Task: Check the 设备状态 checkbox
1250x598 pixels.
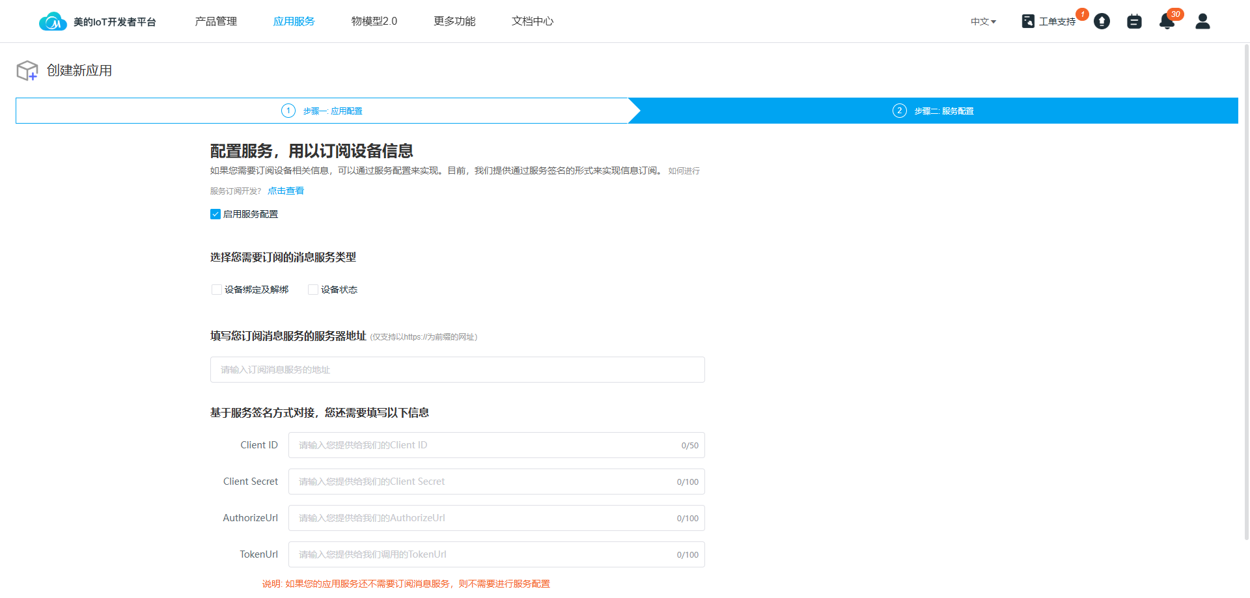Action: 313,290
